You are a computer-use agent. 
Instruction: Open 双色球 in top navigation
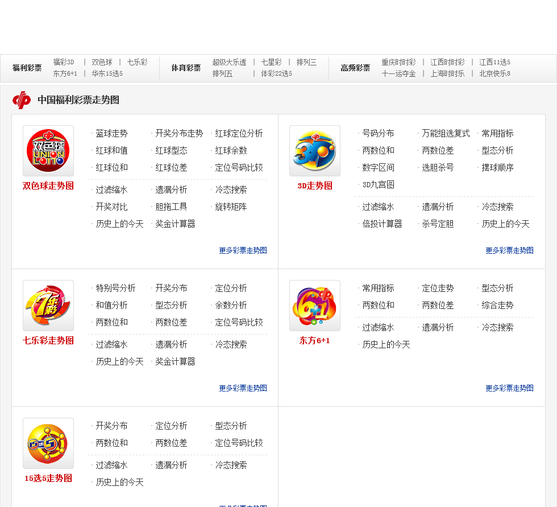tap(102, 62)
